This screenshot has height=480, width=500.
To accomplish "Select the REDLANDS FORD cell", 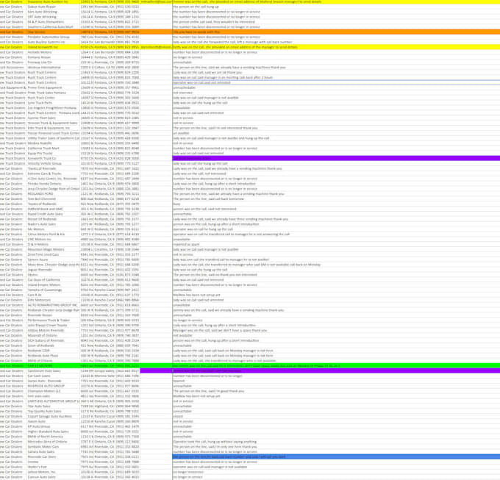I will [x=53, y=194].
